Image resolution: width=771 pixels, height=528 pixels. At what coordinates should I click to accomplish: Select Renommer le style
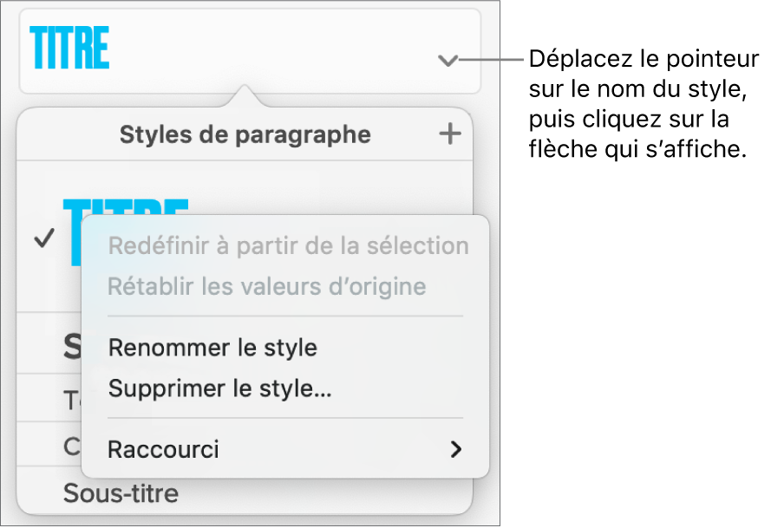point(212,348)
